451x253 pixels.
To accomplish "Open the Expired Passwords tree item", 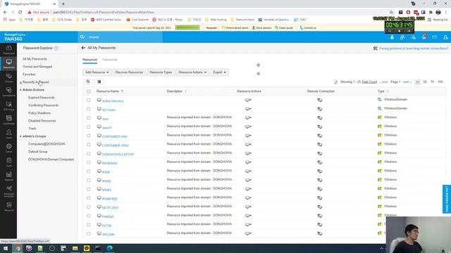I will (x=42, y=98).
